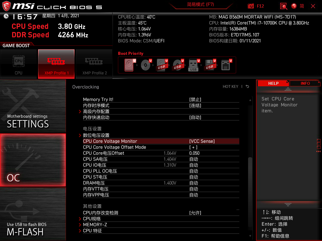Click the RAM icon of XMP Profile 2
This screenshot has height=241, width=322.
(94, 61)
